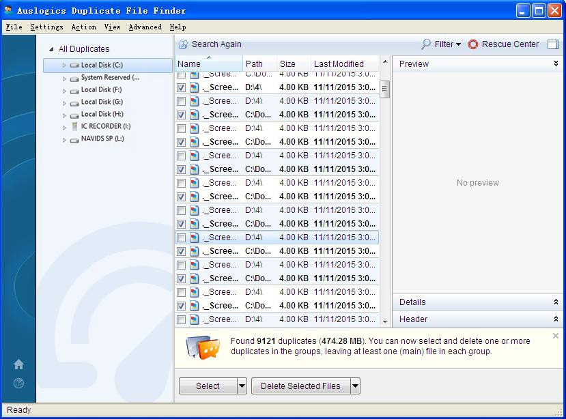Open the Advanced menu
Screen dimensions: 566x419
pyautogui.click(x=145, y=27)
